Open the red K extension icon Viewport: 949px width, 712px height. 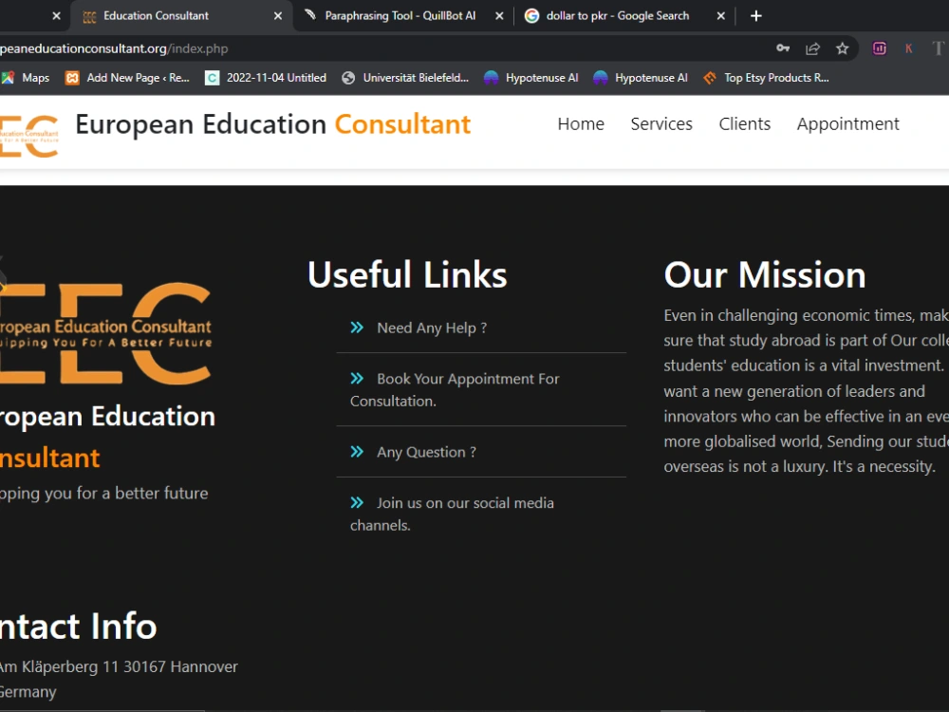pos(908,48)
